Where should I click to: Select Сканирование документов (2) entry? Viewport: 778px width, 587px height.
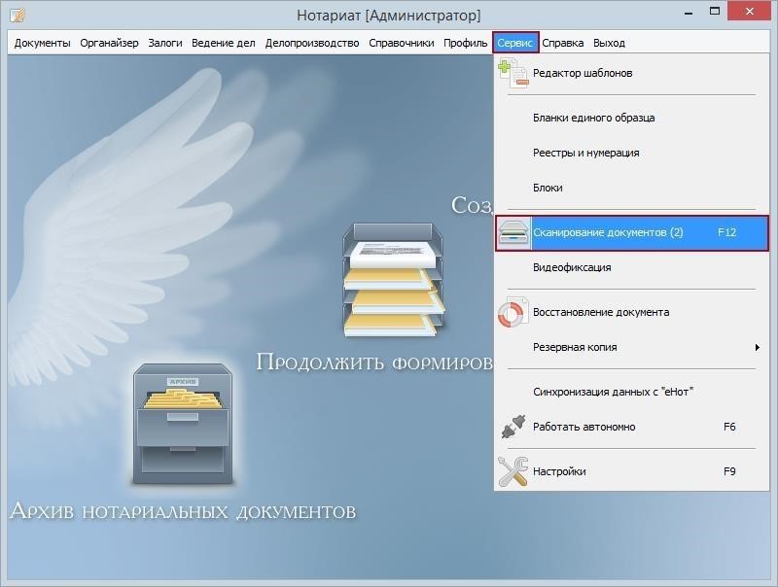pyautogui.click(x=631, y=233)
